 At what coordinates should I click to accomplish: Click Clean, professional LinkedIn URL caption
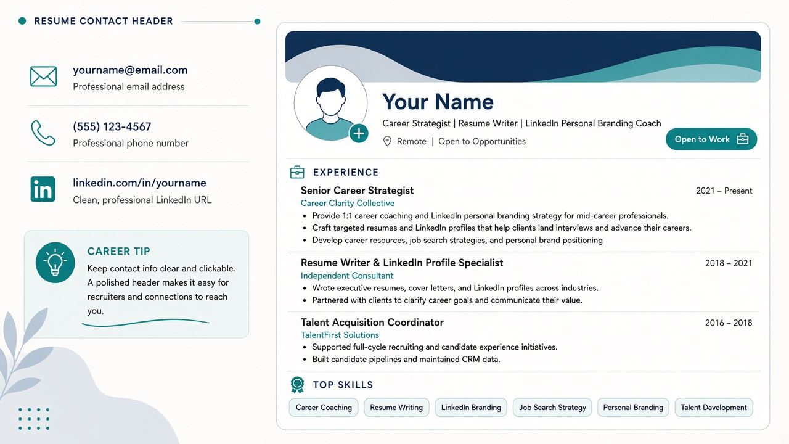tap(142, 200)
